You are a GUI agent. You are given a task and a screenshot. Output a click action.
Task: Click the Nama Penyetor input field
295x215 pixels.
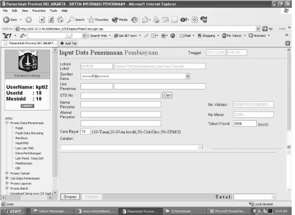point(121,105)
